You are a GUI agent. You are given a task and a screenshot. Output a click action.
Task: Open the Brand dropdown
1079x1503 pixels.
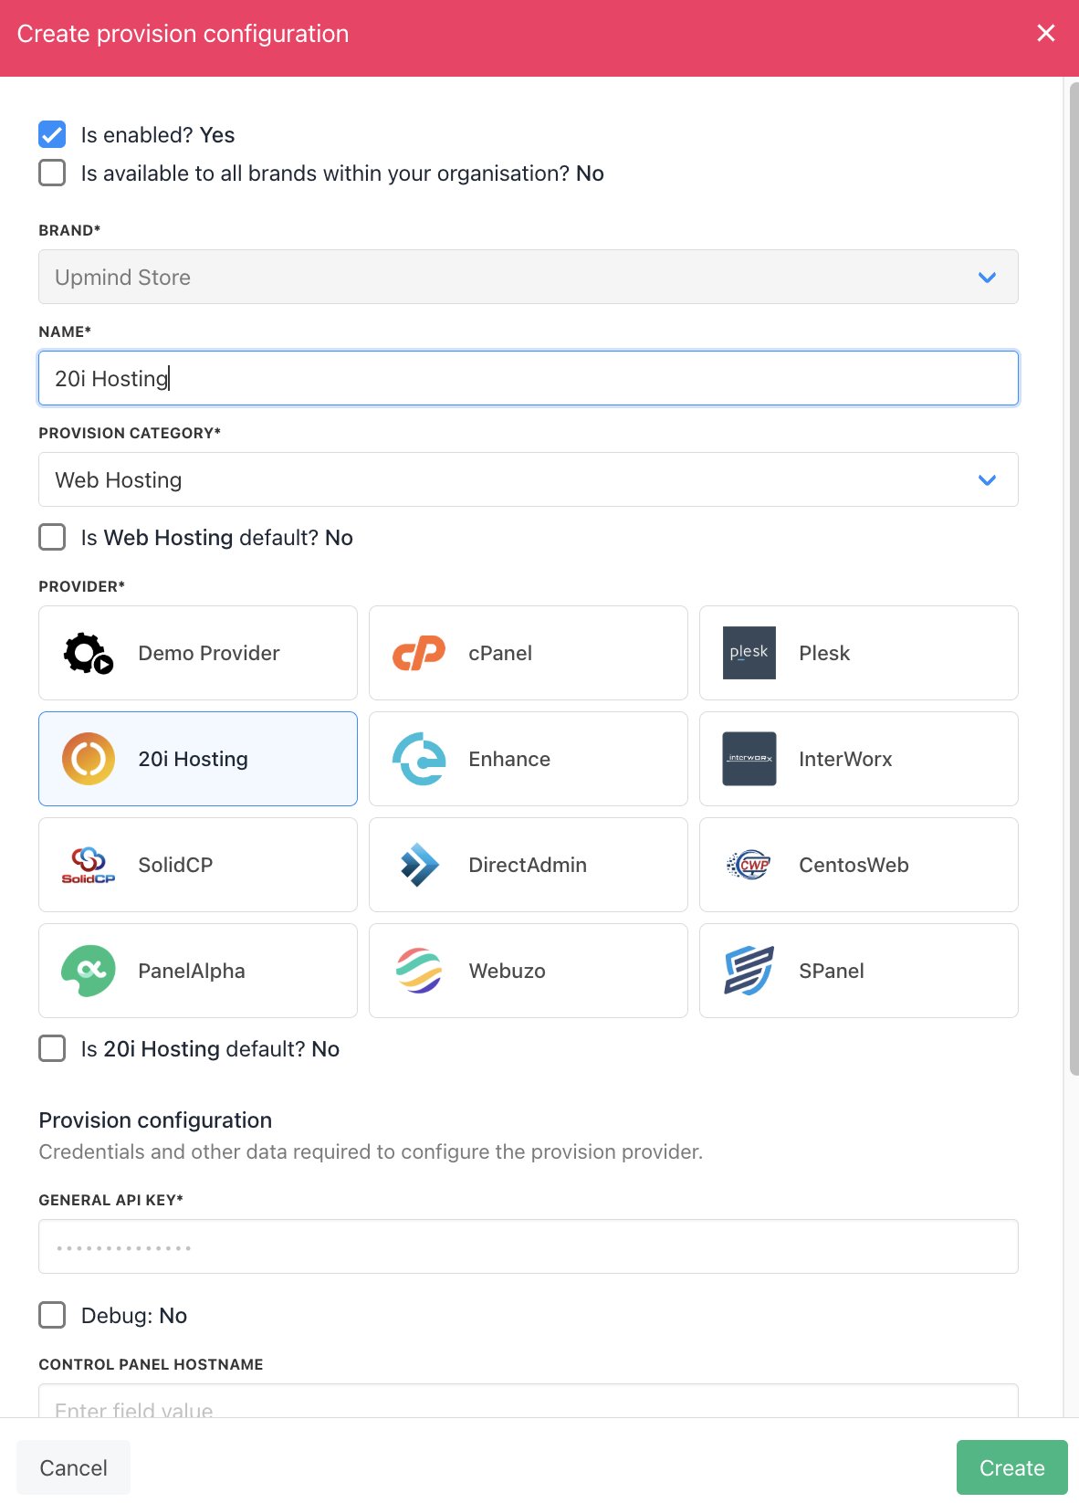click(529, 277)
